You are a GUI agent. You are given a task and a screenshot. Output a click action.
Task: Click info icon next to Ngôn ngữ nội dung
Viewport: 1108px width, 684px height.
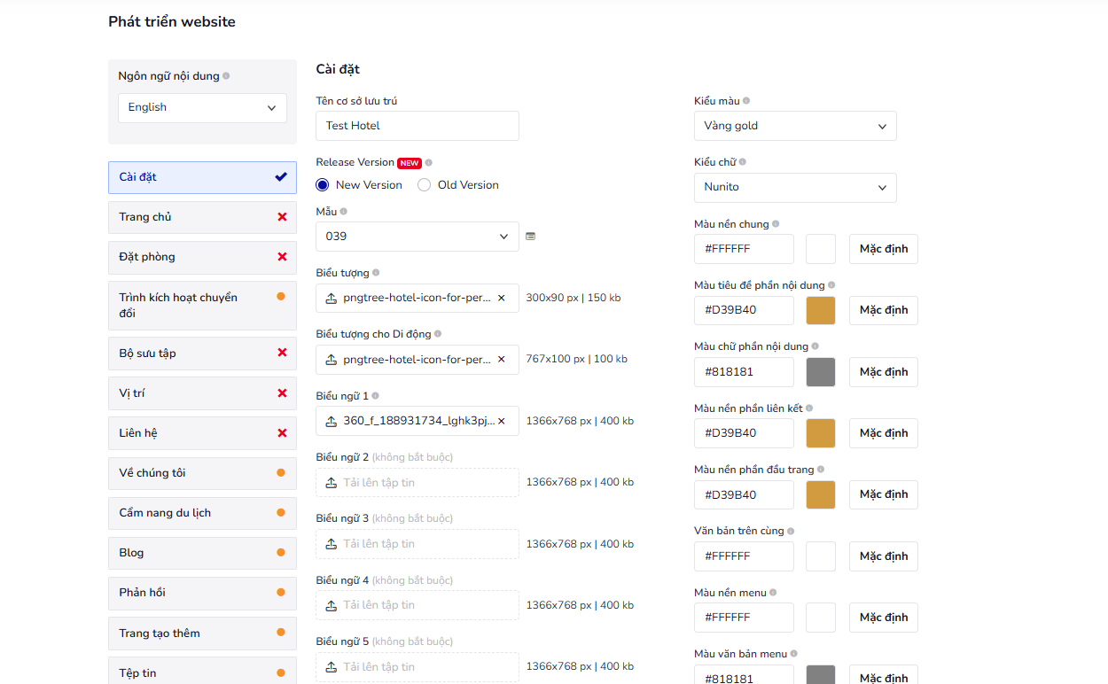click(226, 76)
